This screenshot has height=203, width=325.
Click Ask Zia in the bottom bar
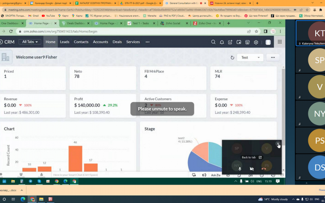coord(216,175)
